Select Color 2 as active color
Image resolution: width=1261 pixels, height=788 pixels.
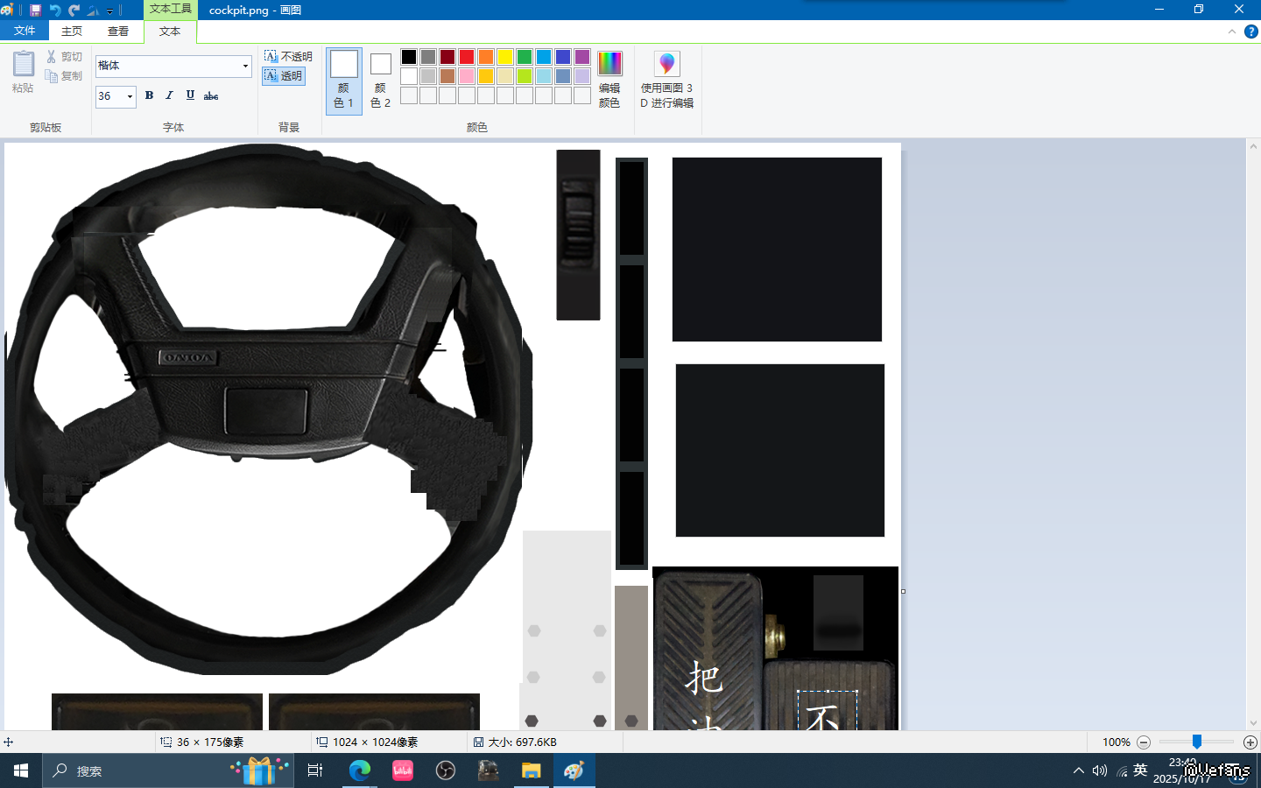pyautogui.click(x=380, y=79)
